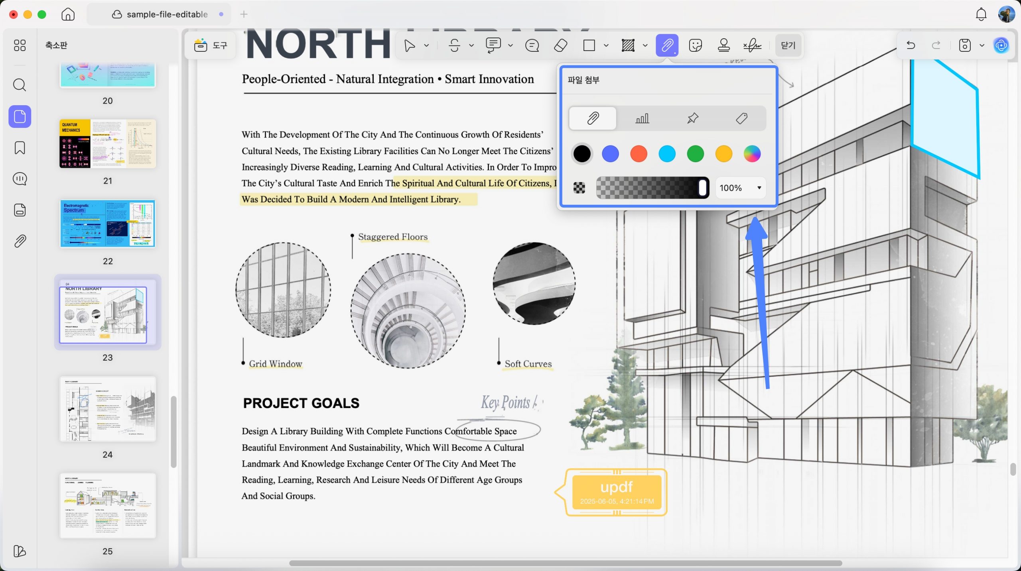Click the thumbnail panel vertical scrollbar
Image resolution: width=1021 pixels, height=571 pixels.
point(173,432)
